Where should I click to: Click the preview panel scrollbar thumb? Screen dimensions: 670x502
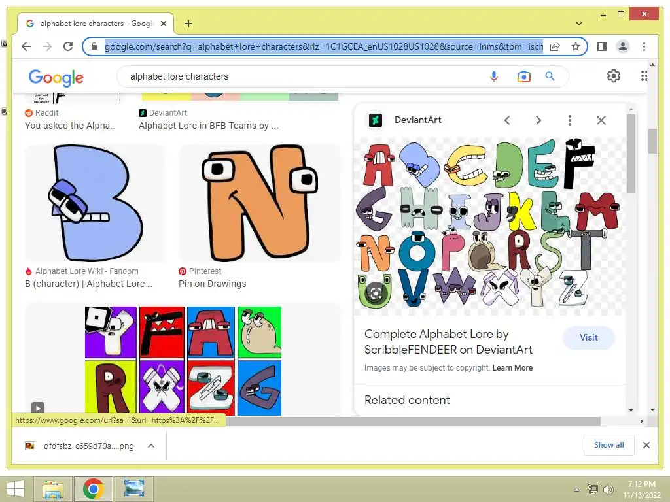pos(631,154)
